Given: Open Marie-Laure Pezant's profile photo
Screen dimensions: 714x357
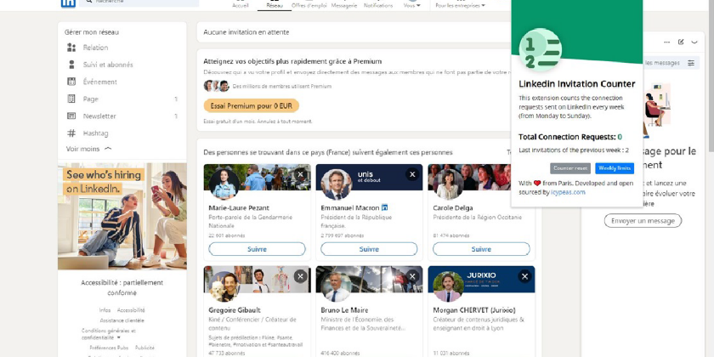Looking at the screenshot, I should [x=224, y=184].
